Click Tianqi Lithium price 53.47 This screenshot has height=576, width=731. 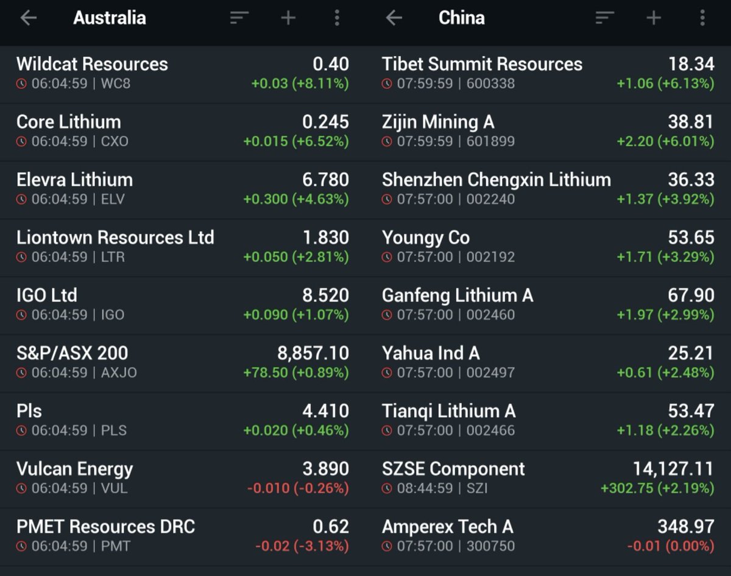pyautogui.click(x=691, y=411)
